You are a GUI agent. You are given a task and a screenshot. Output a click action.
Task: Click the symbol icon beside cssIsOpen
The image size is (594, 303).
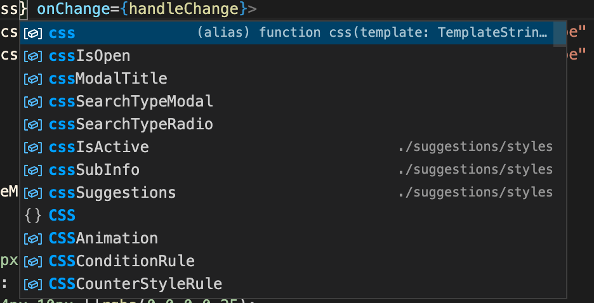(32, 56)
